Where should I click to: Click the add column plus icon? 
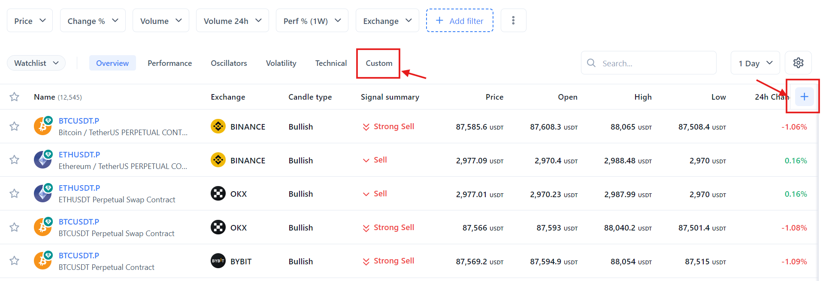click(x=804, y=97)
